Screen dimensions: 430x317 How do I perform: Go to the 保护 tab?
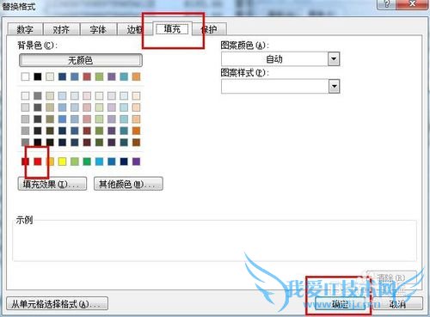tap(209, 29)
